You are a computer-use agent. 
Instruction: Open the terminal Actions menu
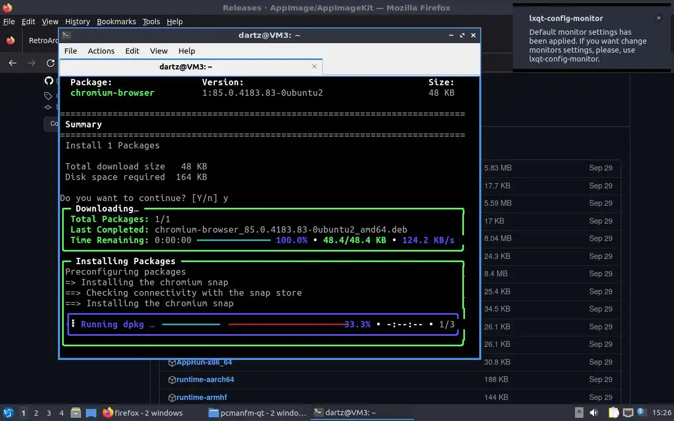[x=101, y=51]
